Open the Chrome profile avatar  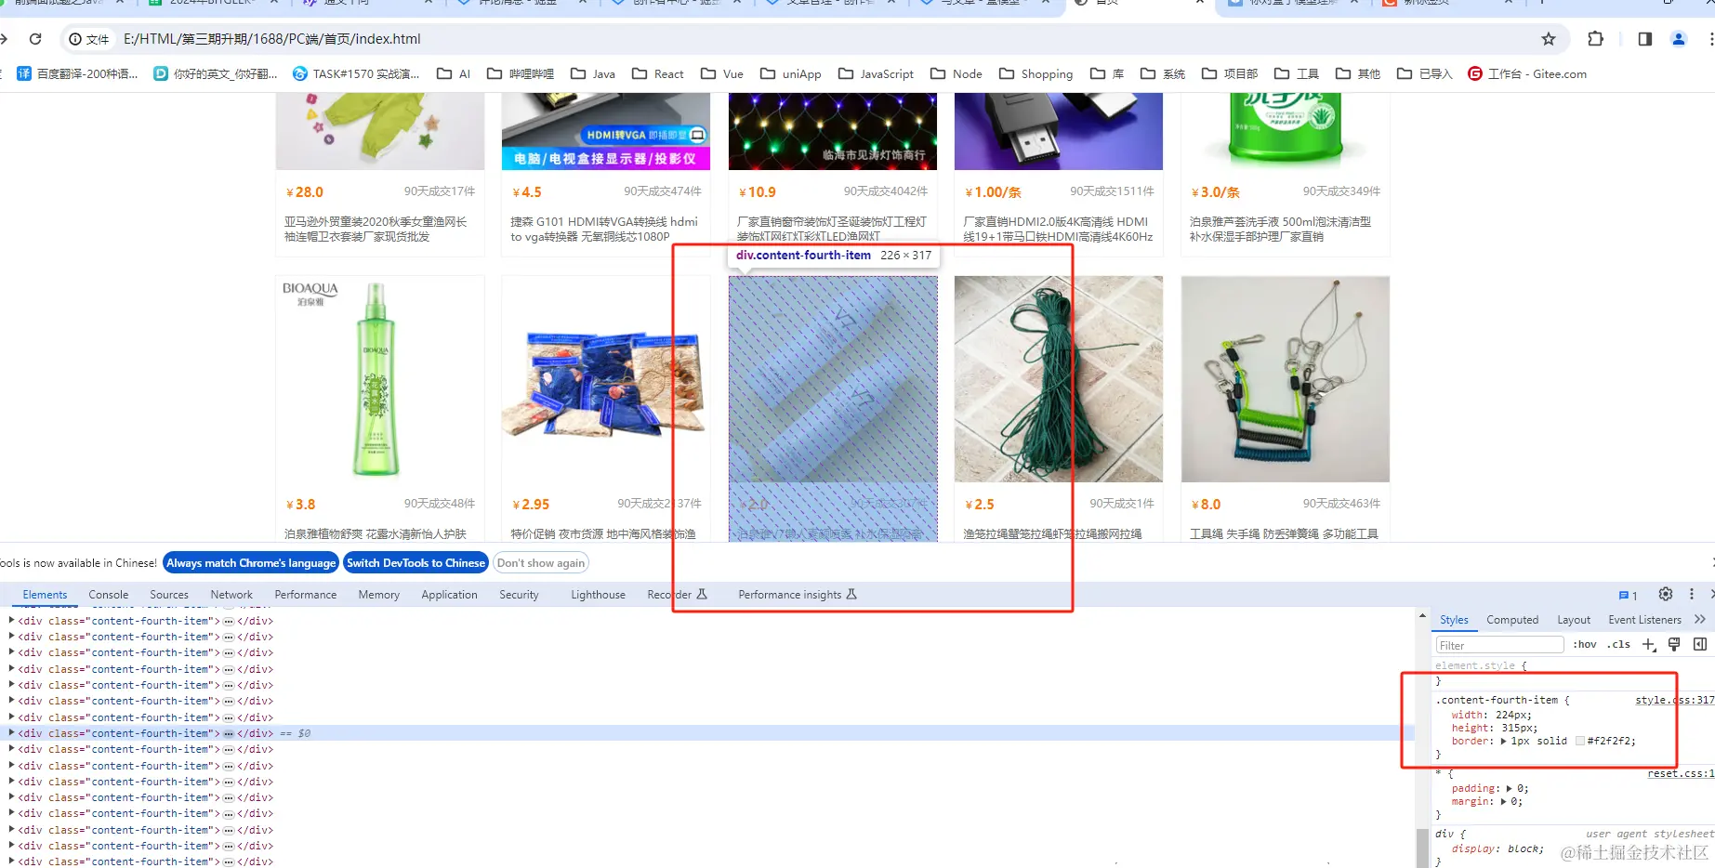1679,39
